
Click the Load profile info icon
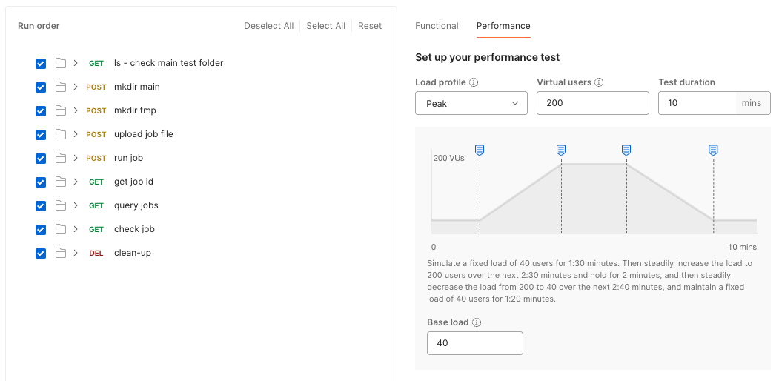[x=474, y=82]
